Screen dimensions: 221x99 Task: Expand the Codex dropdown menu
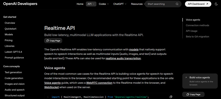[x=104, y=4]
